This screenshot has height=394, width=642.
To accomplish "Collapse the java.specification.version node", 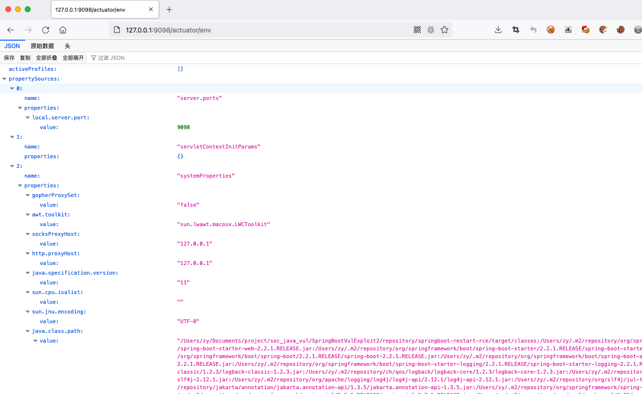I will tap(28, 273).
